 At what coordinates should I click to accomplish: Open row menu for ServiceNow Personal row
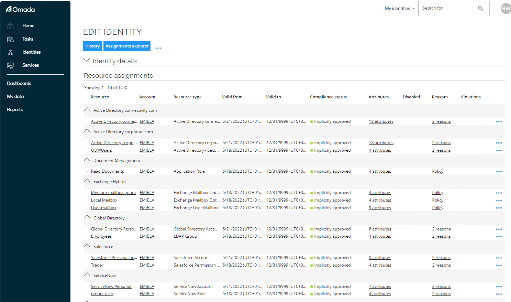[499, 287]
